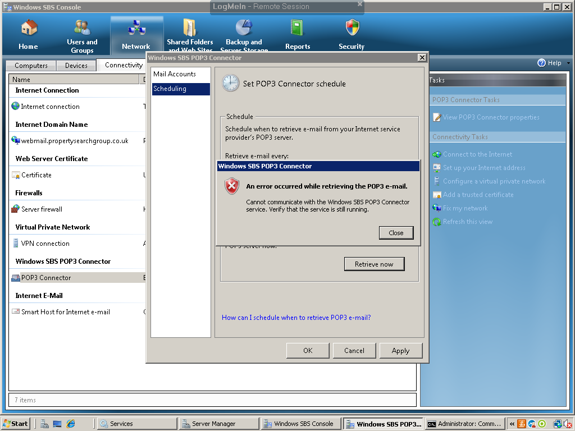Switch to Services taskbar window
This screenshot has width=575, height=431.
point(137,424)
